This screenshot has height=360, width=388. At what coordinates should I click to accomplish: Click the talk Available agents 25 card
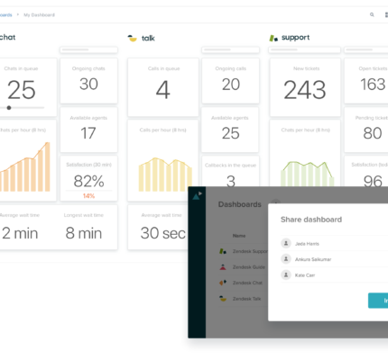click(230, 130)
